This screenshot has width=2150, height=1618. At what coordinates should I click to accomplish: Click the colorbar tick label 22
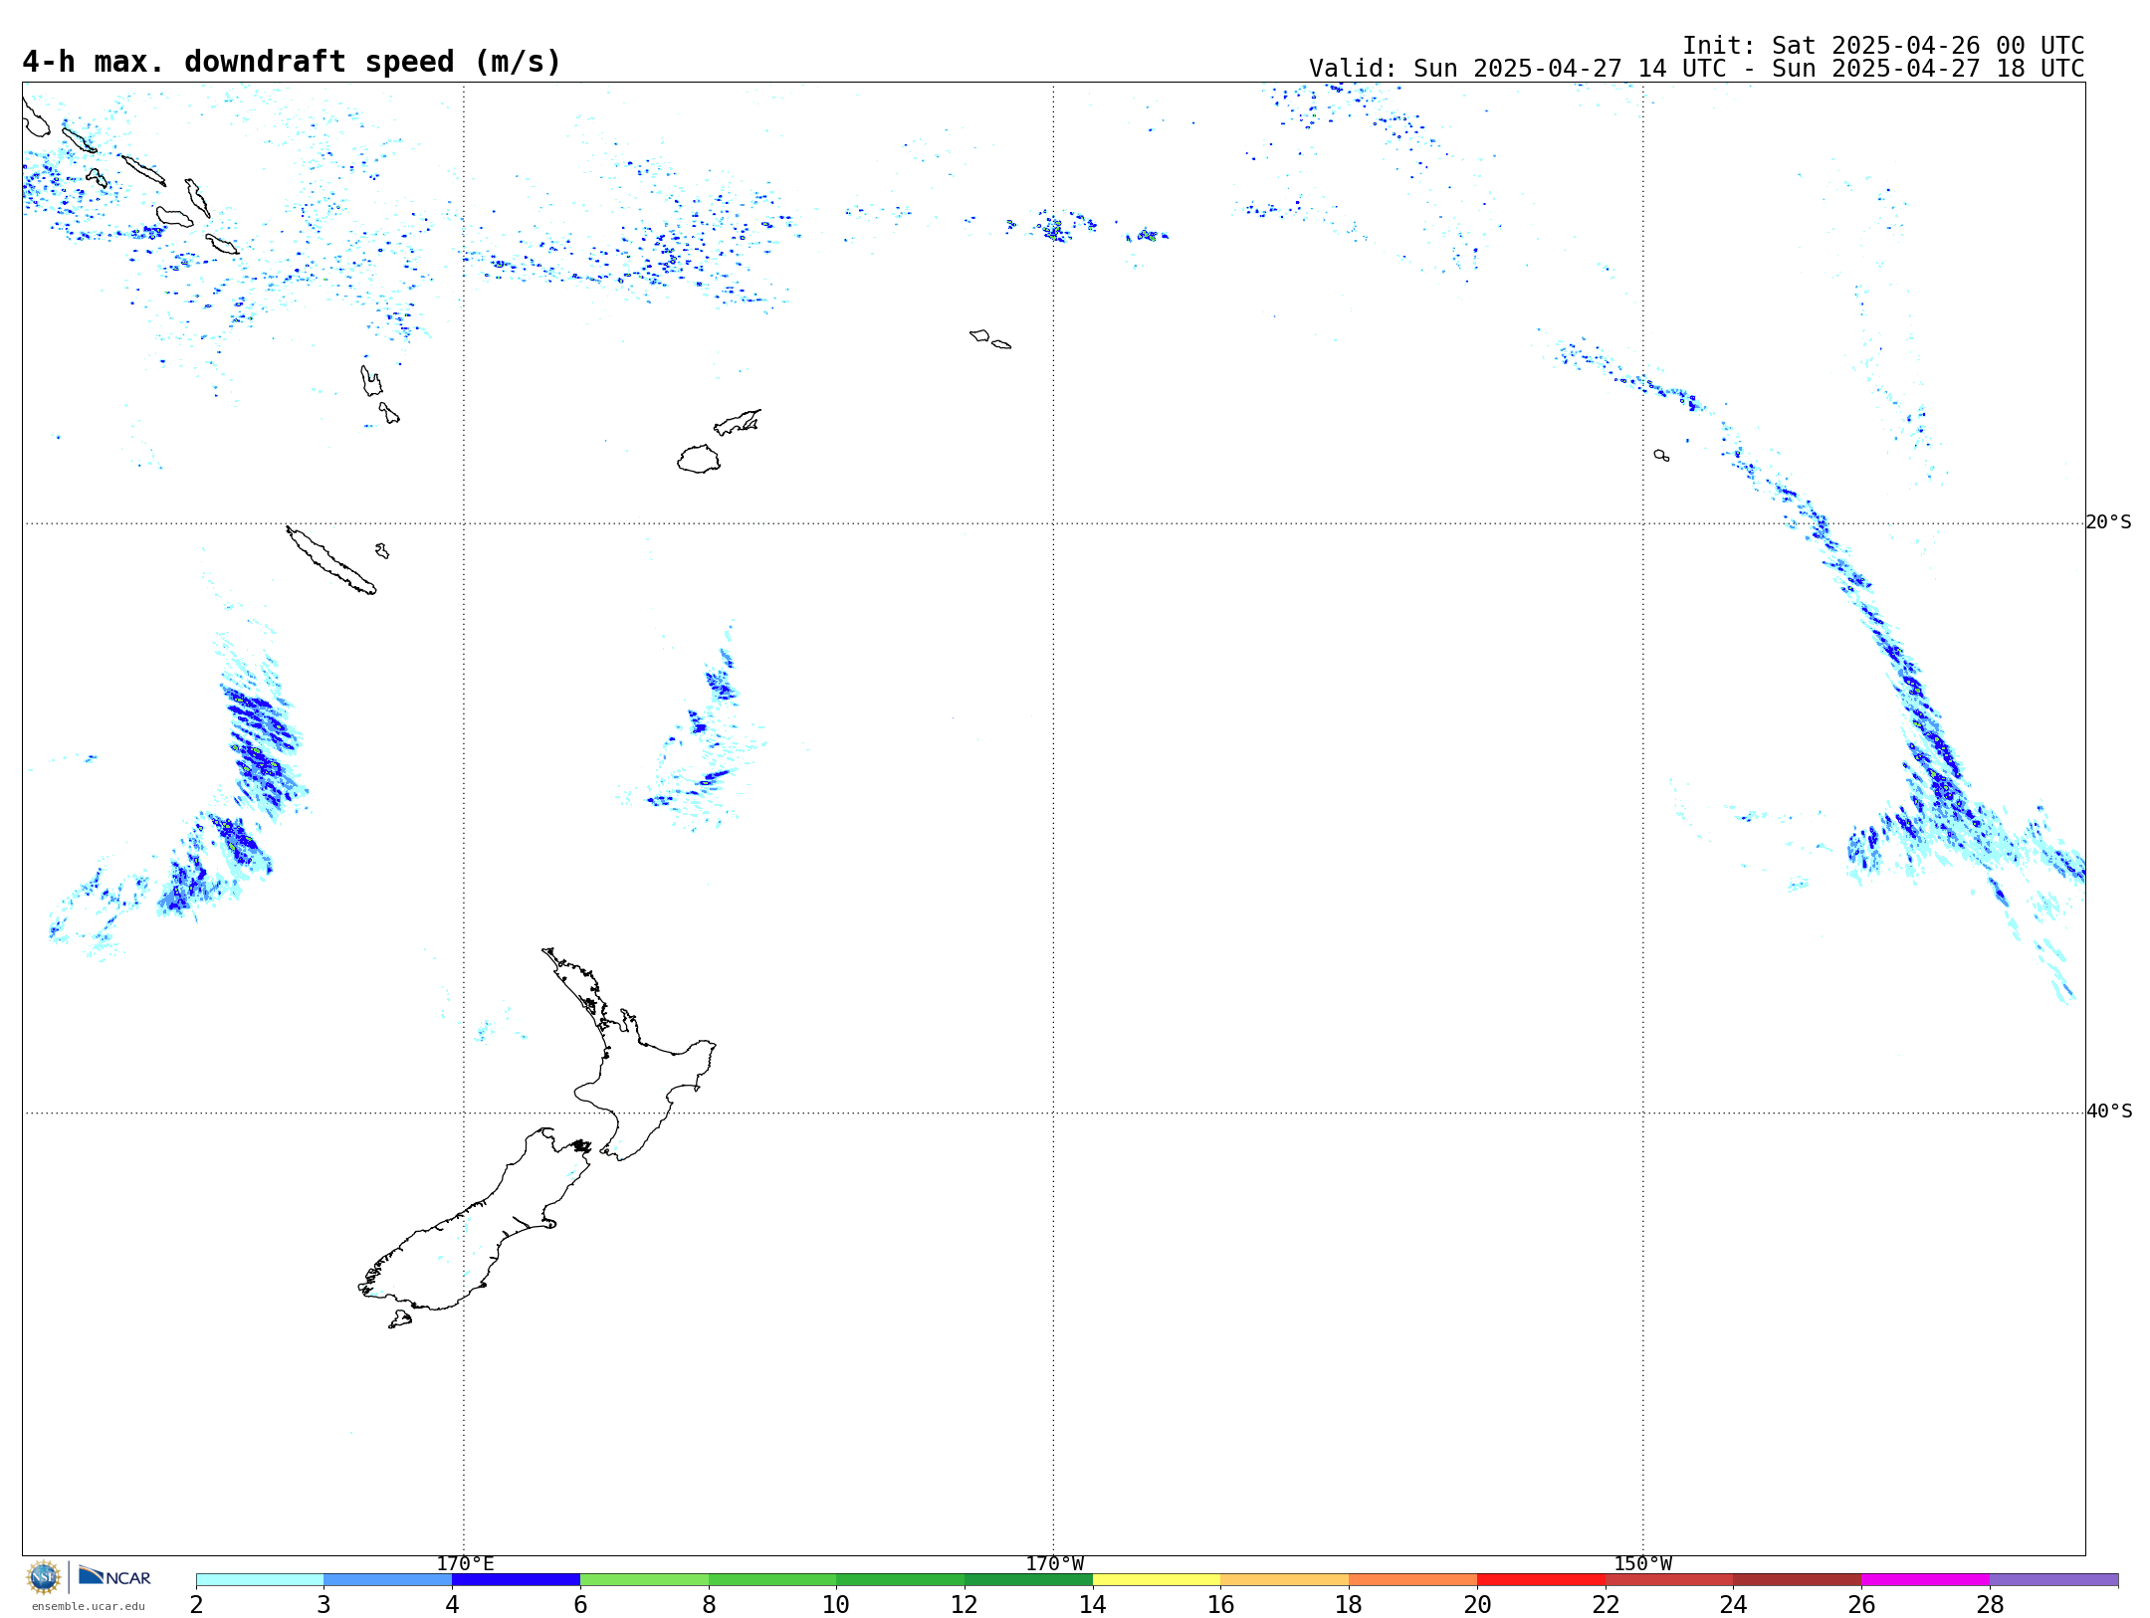[x=1606, y=1605]
